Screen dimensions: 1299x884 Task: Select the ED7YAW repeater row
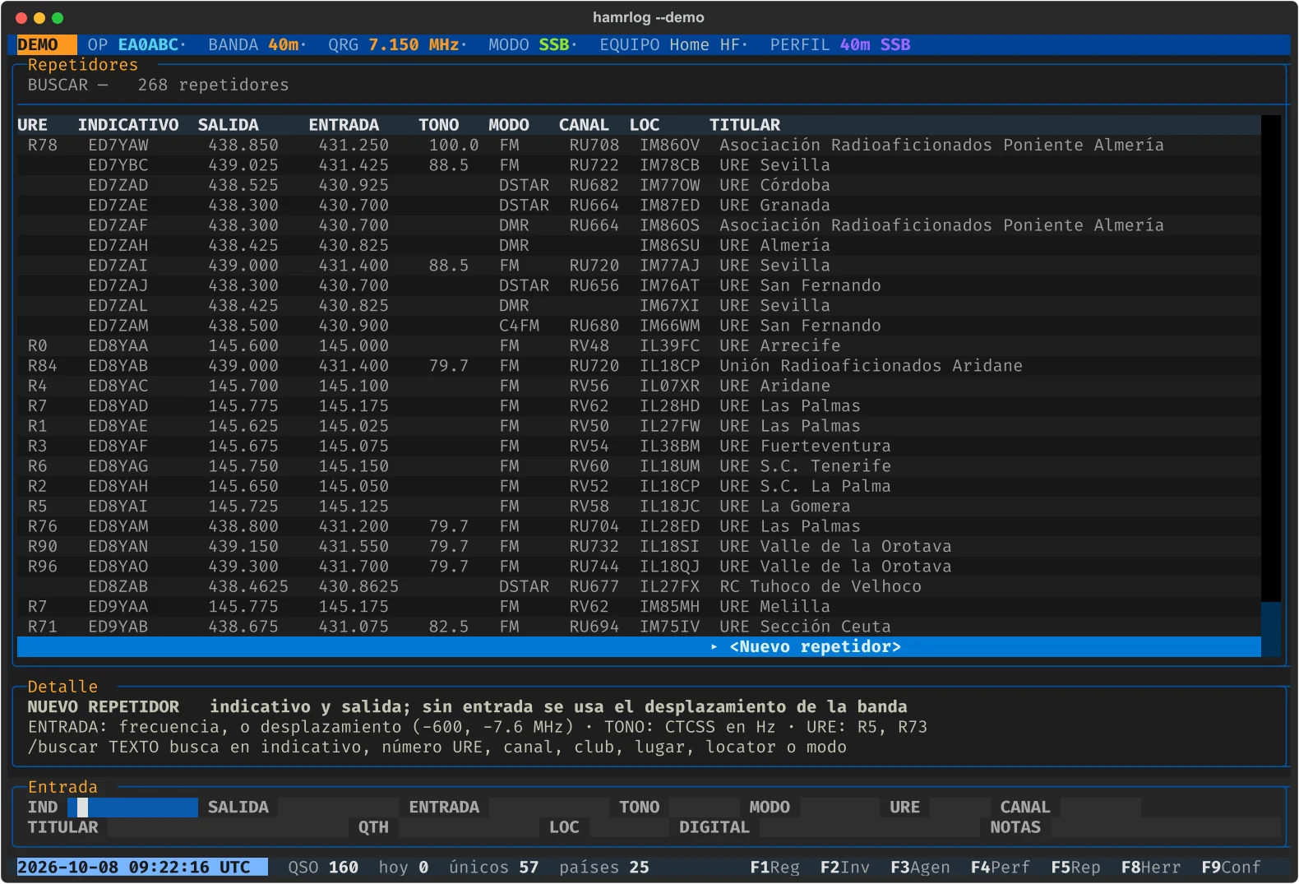(639, 146)
